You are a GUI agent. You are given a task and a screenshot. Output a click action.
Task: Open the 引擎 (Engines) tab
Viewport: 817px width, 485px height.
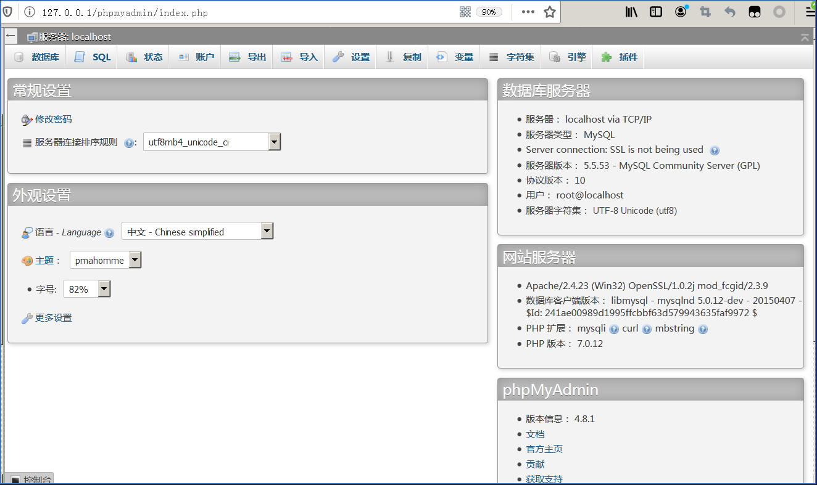[568, 57]
